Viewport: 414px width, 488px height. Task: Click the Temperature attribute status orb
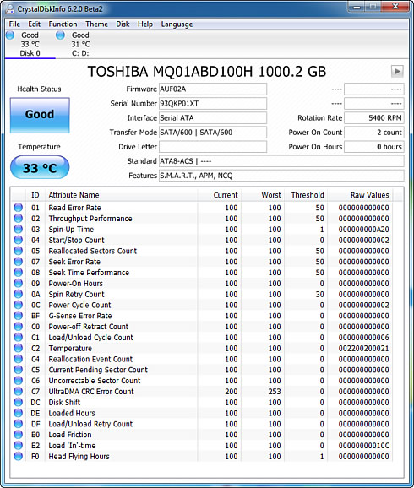pos(19,348)
